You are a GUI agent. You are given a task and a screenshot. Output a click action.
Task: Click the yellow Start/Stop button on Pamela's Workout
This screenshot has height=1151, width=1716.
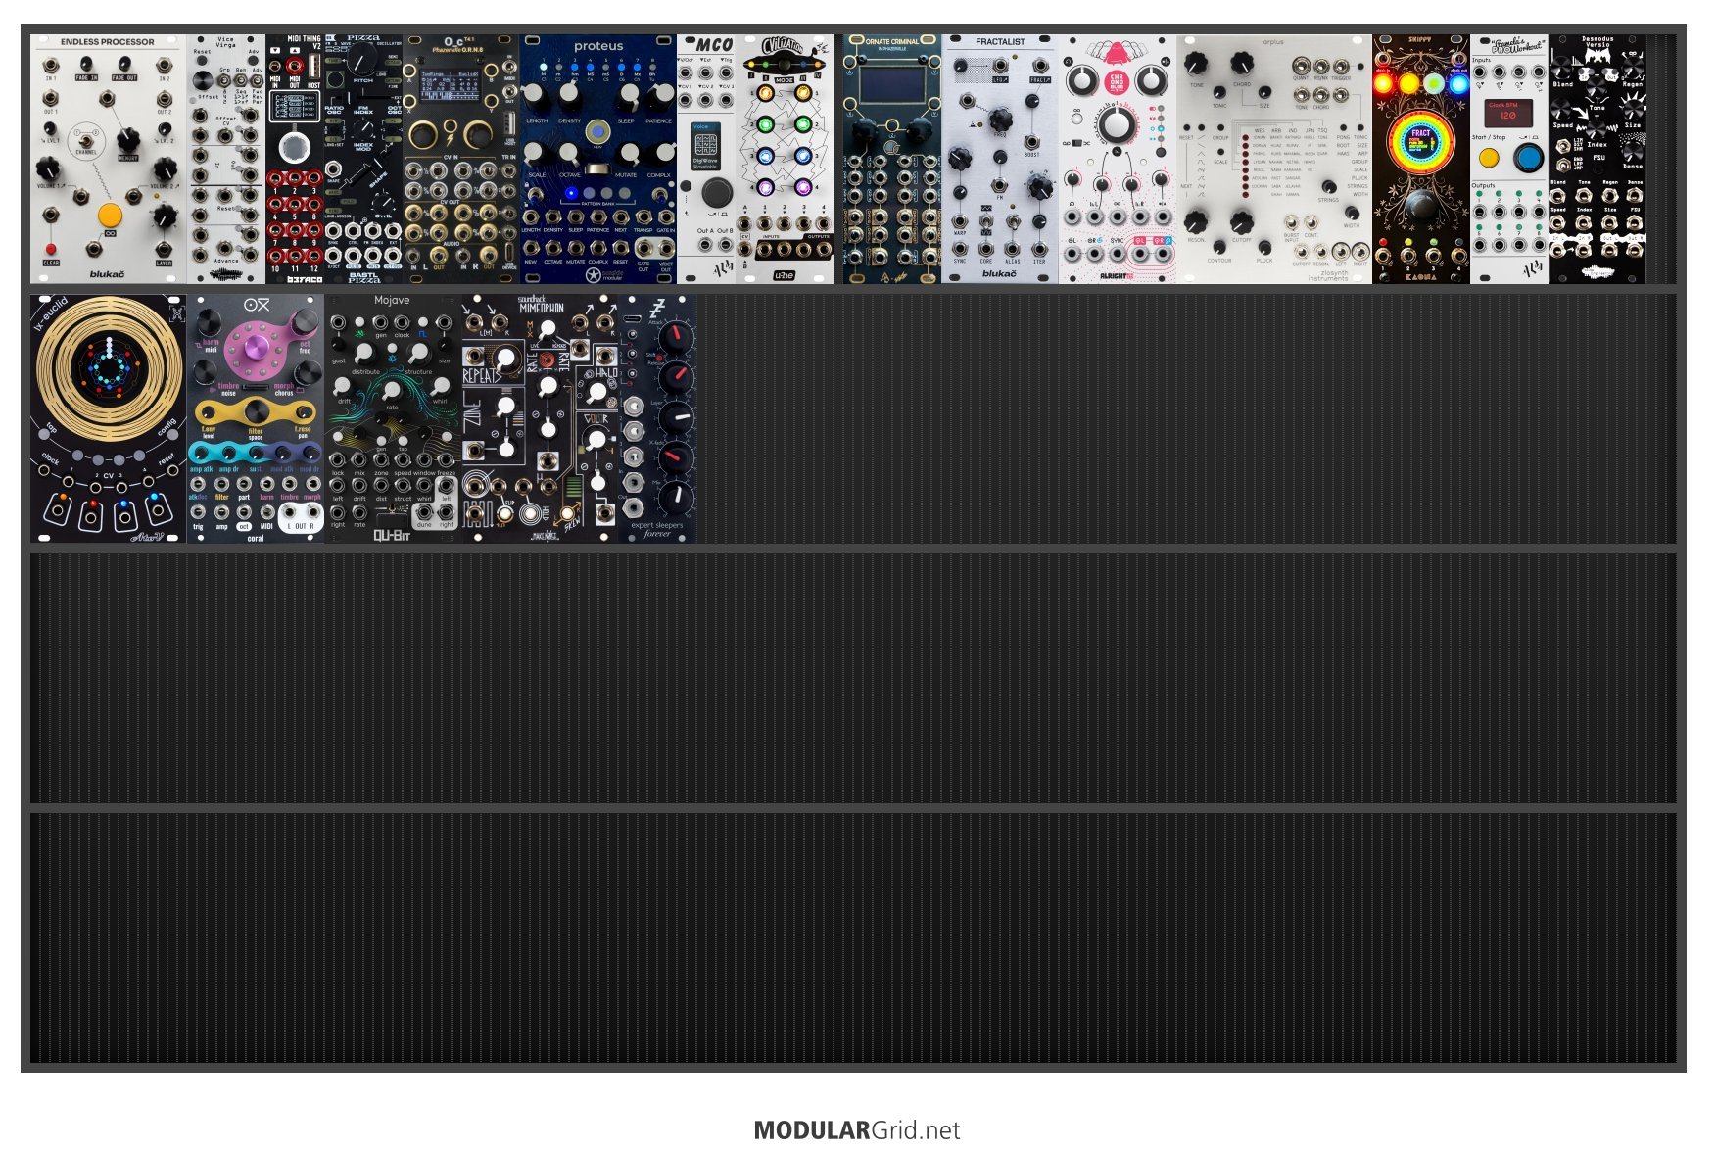coord(1489,158)
